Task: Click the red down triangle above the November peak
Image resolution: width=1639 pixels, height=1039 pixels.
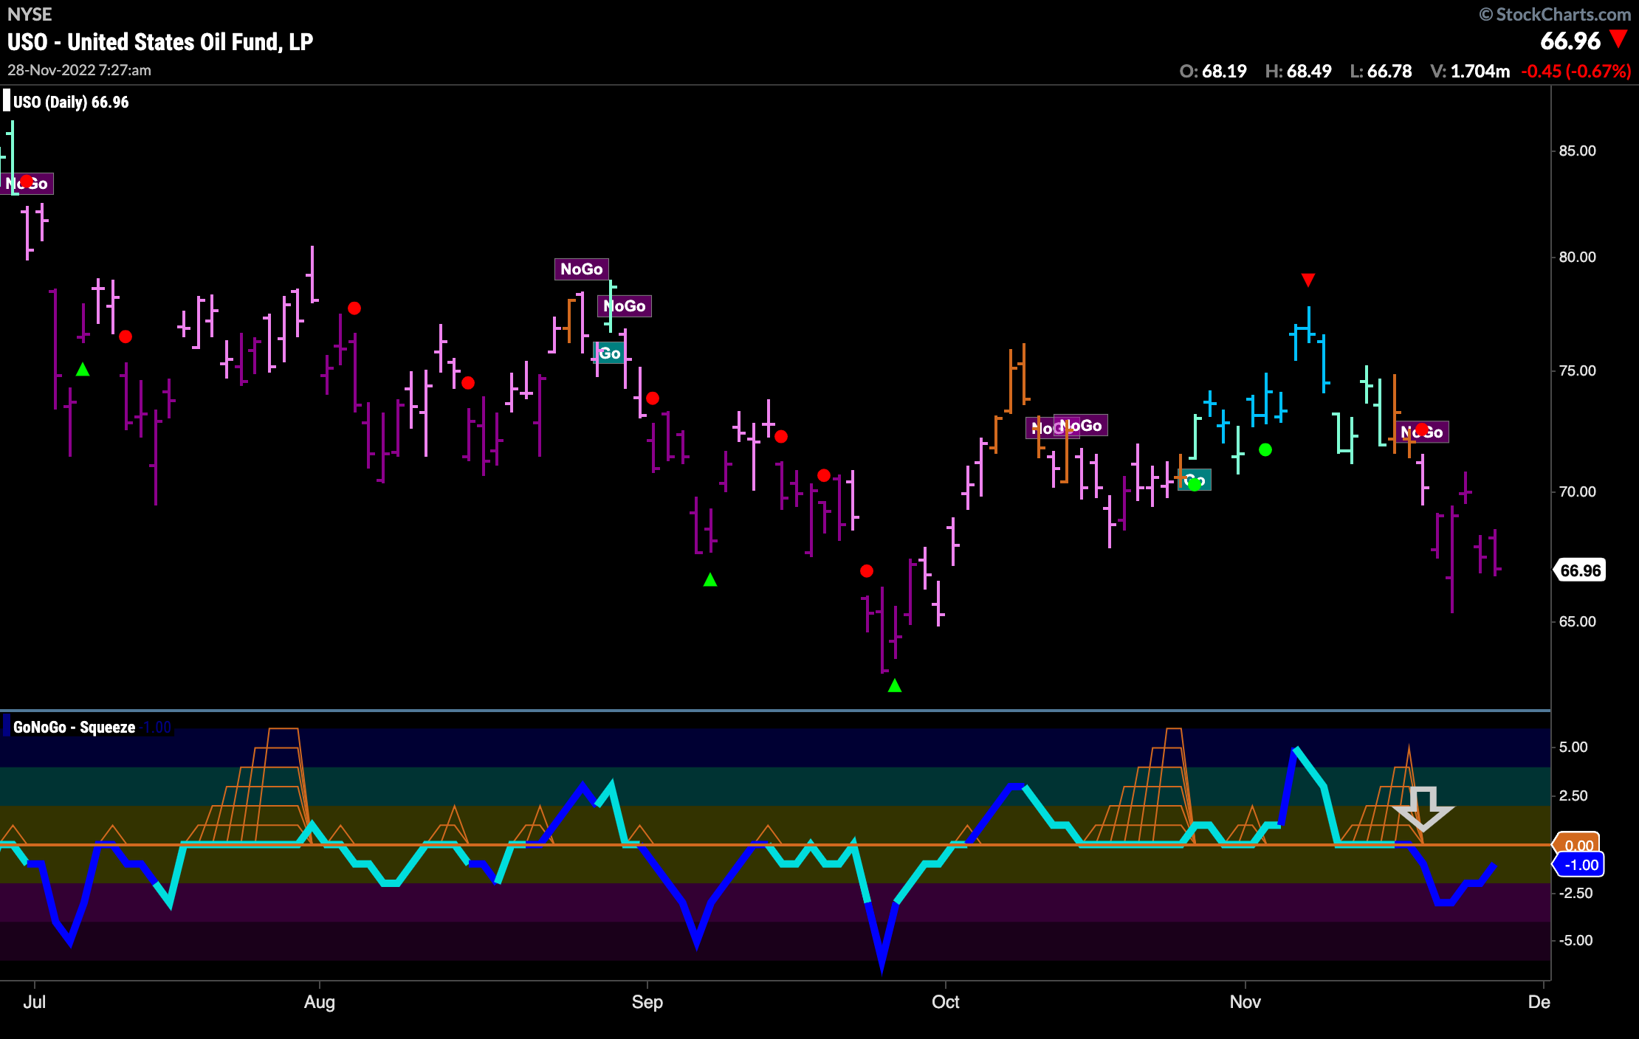Action: 1308,280
